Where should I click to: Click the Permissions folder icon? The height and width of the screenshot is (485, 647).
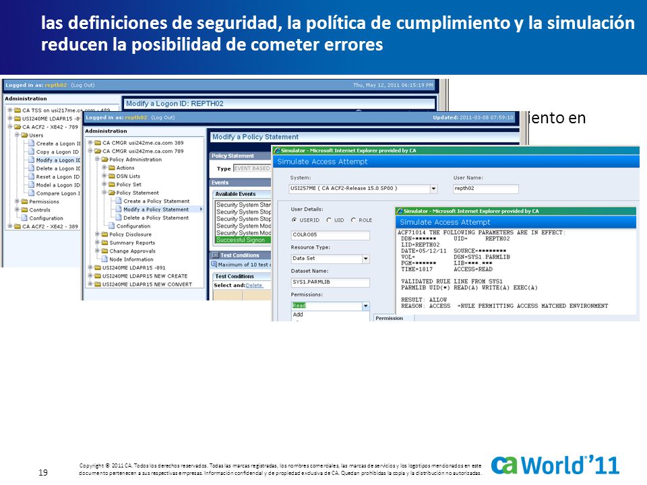[x=24, y=201]
